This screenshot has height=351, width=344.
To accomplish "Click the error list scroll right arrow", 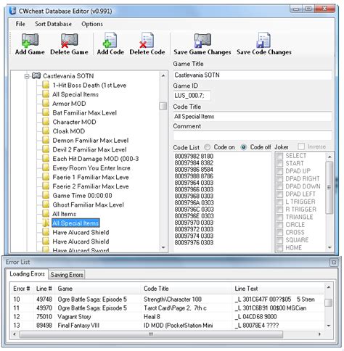I will coord(319,334).
